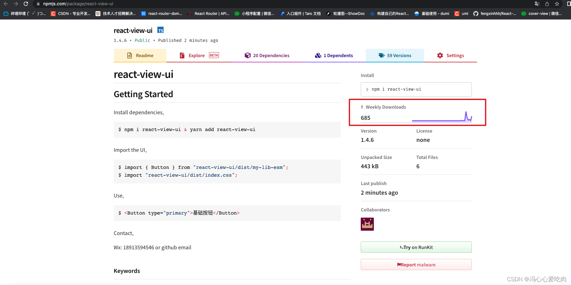Viewport: 571px width, 285px height.
Task: Click the Wx contact text line
Action: pyautogui.click(x=152, y=247)
